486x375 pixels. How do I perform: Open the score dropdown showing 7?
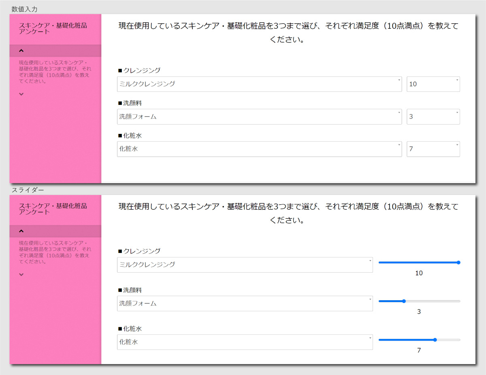coord(433,149)
